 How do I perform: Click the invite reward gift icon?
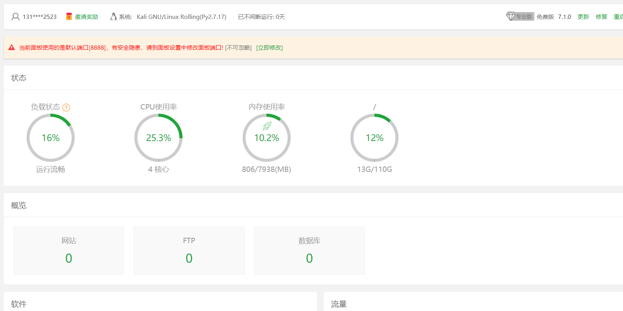point(69,17)
